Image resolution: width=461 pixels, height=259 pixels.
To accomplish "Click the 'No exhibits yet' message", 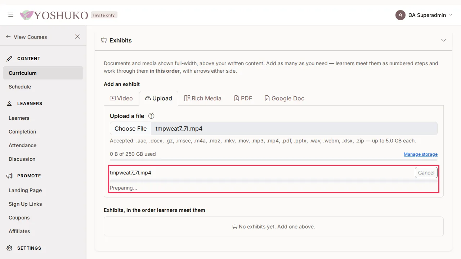I will click(x=274, y=227).
